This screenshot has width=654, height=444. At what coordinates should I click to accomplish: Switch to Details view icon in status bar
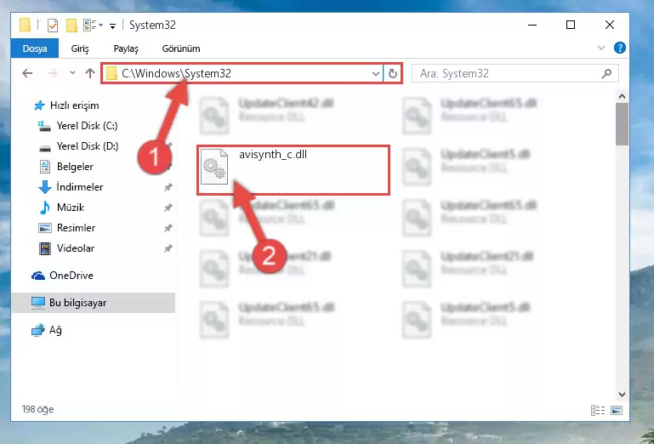point(598,410)
